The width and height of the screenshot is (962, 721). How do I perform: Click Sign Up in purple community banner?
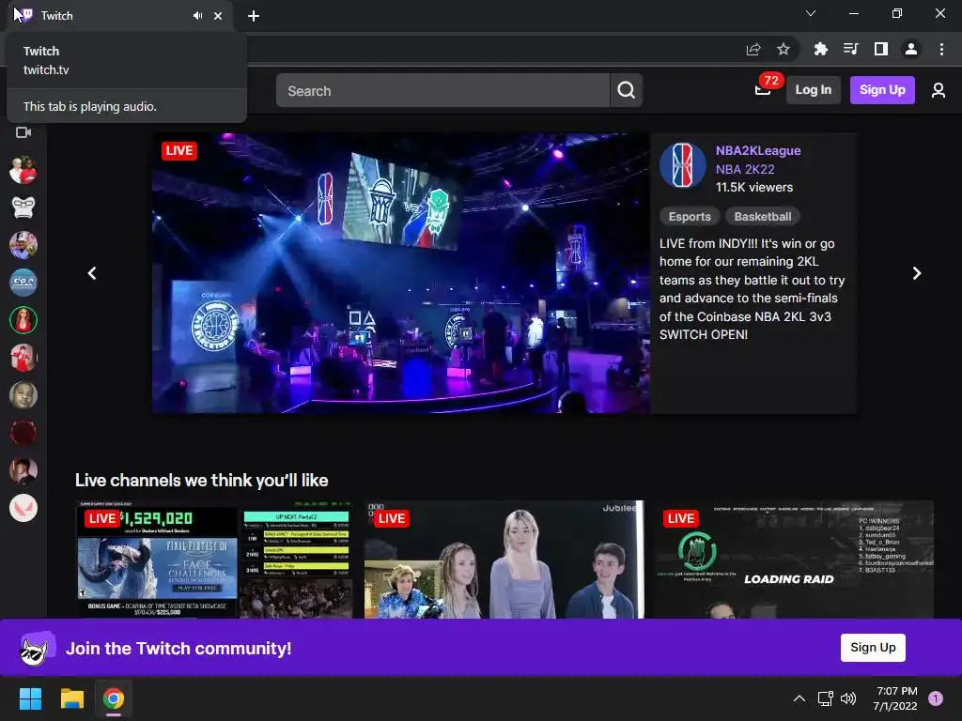pos(873,648)
